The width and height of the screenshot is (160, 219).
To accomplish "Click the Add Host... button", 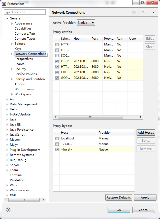I will (x=146, y=133).
